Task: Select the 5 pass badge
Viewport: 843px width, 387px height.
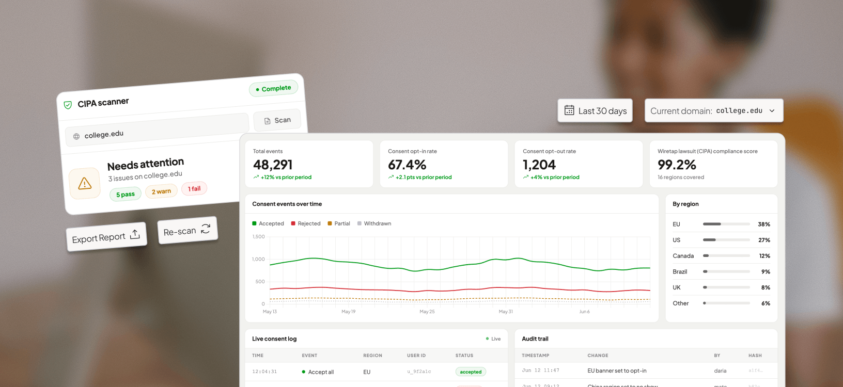Action: 126,195
